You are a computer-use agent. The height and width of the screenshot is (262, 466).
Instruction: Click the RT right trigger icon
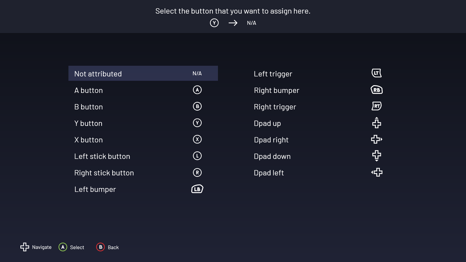click(376, 106)
